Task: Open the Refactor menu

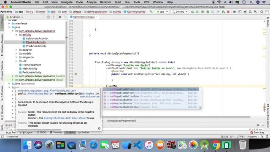Action: point(105,2)
